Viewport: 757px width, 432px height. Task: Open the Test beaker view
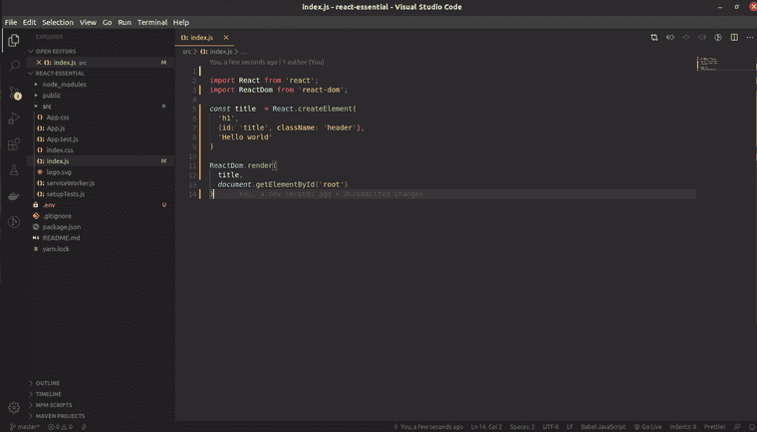point(14,170)
